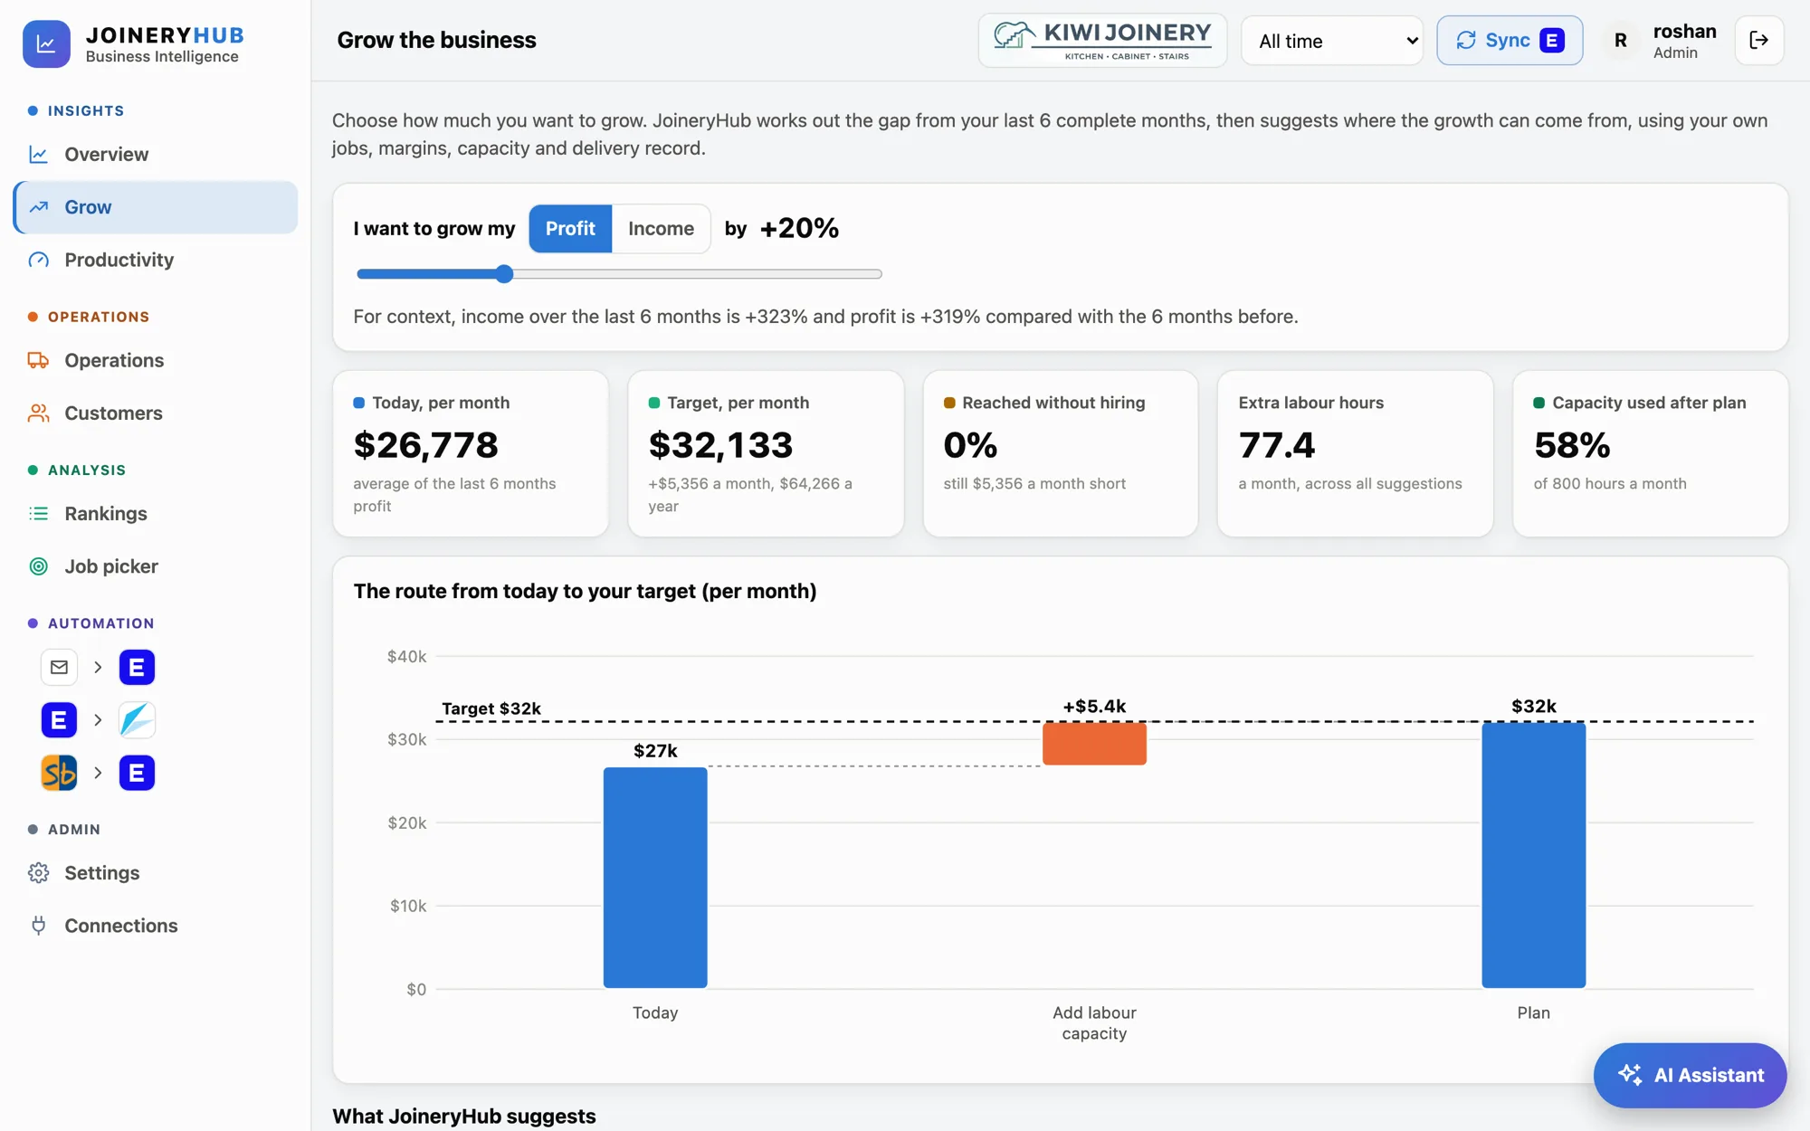Click the 'Extra labour hours' 77.4 card

(x=1356, y=453)
